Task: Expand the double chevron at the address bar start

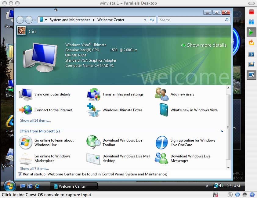Action: [x=46, y=20]
